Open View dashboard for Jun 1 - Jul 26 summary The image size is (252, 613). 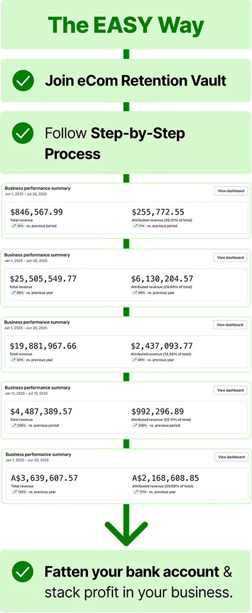click(x=231, y=191)
